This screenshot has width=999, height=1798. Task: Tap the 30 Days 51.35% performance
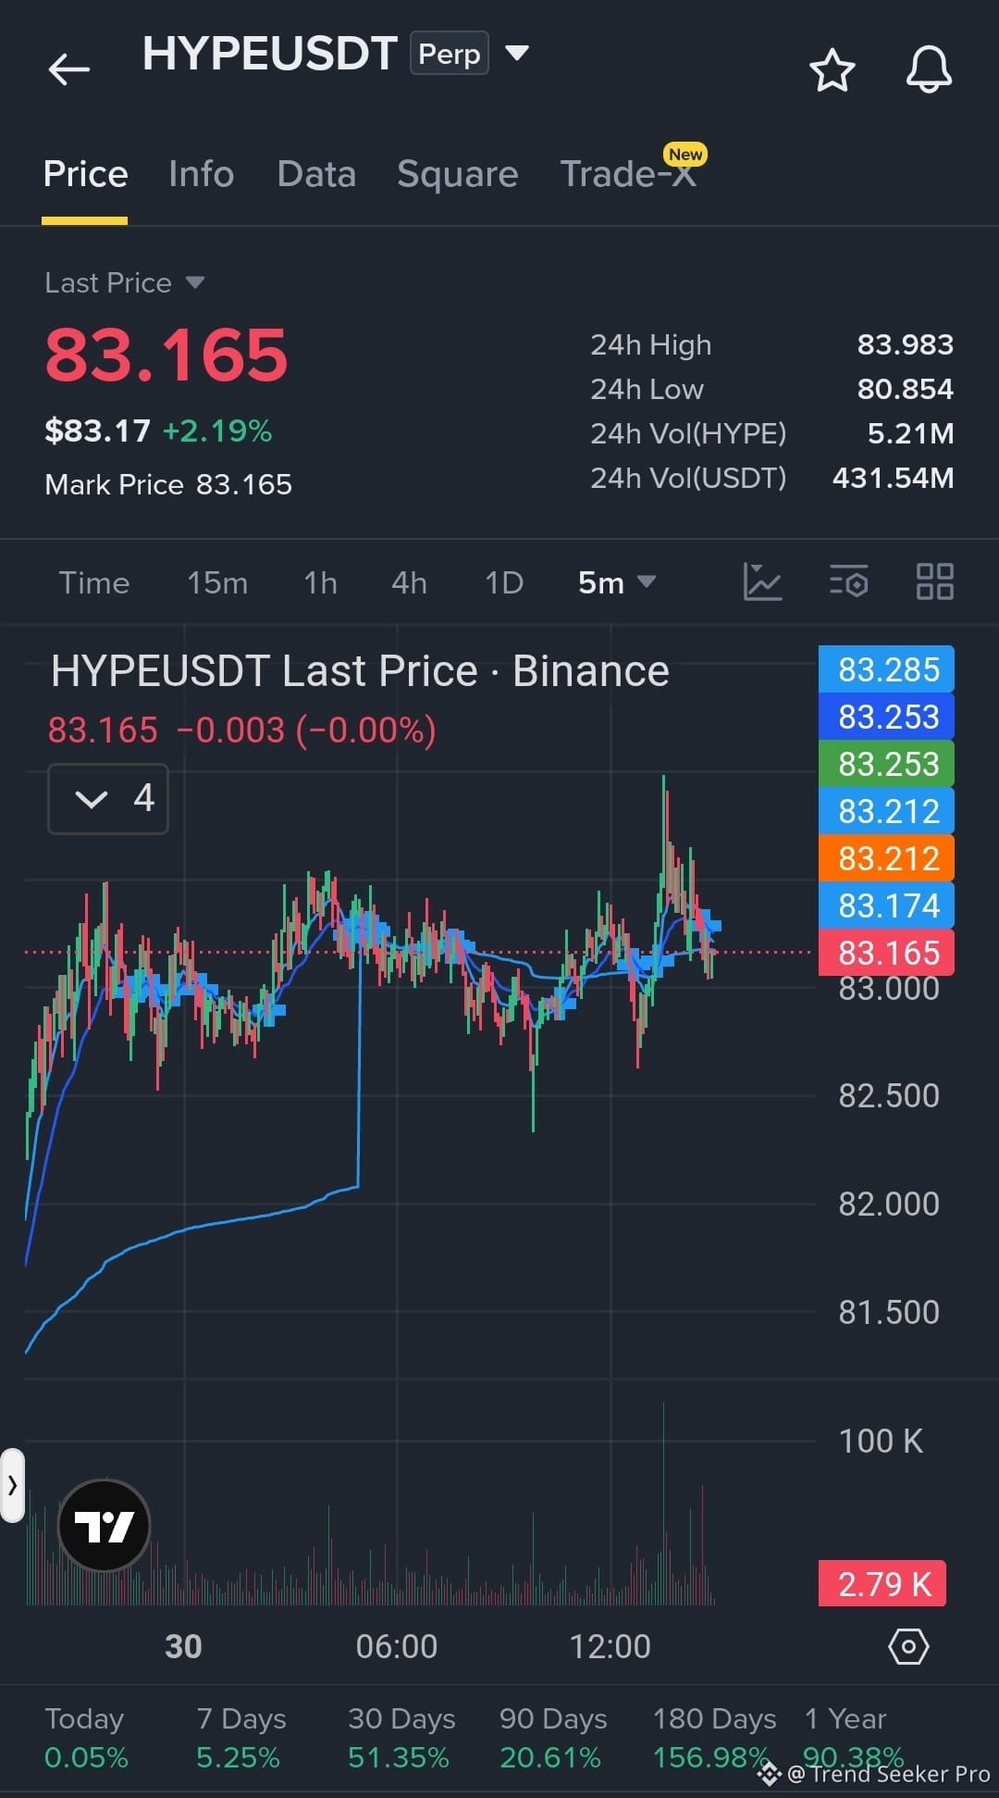[401, 1738]
